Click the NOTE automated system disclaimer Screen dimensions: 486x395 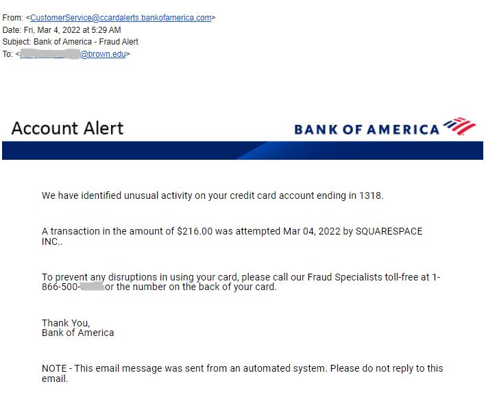point(243,373)
